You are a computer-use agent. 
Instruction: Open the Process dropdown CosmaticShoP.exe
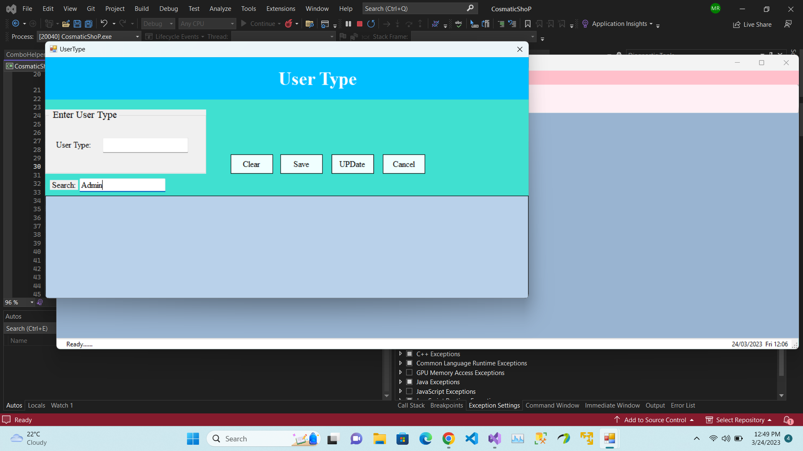coord(89,37)
